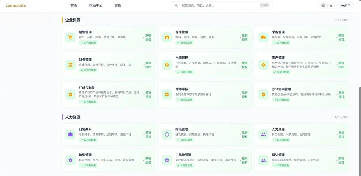361x176 pixels.
Task: Click the truck icon for 采购管理
Action: coord(263,37)
